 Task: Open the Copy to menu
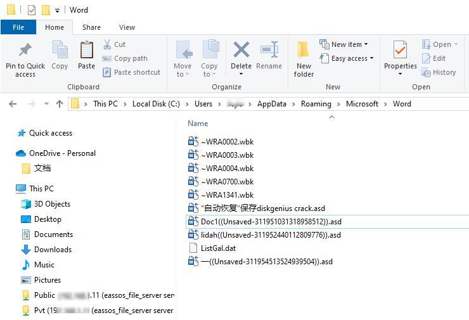coord(209,59)
